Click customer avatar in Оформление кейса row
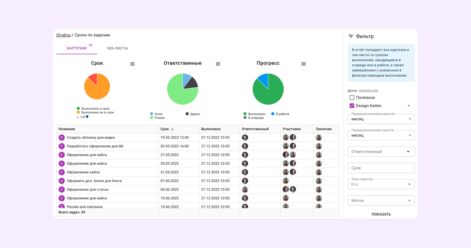 click(319, 172)
